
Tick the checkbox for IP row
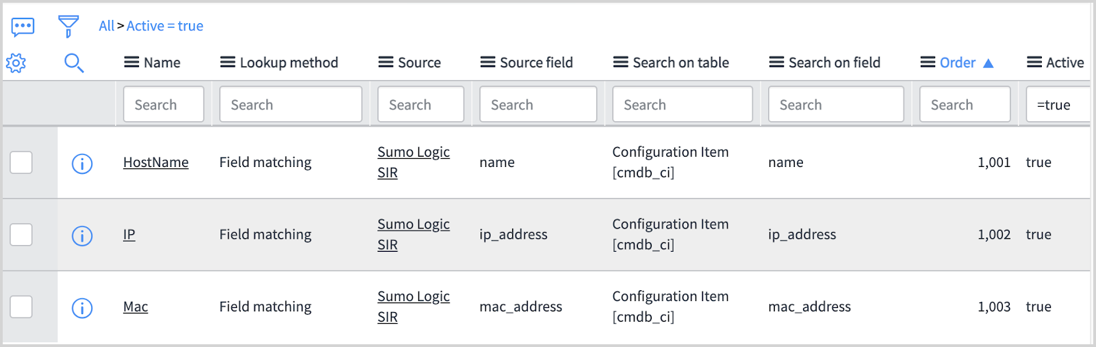pyautogui.click(x=21, y=235)
